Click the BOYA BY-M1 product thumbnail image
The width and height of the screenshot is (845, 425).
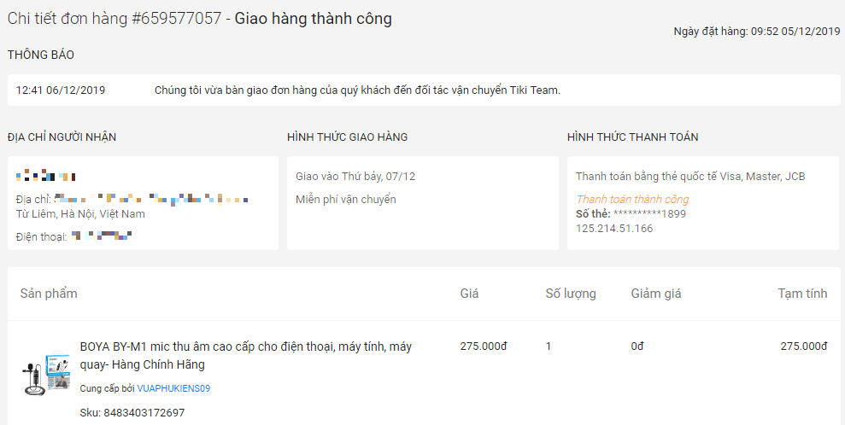click(x=46, y=374)
